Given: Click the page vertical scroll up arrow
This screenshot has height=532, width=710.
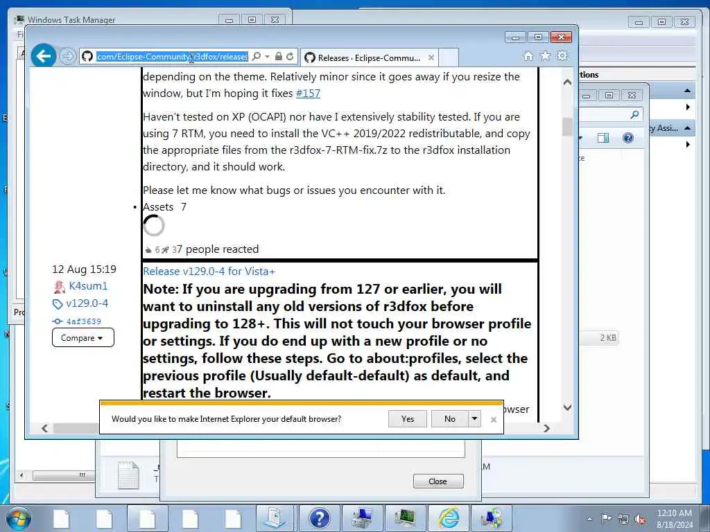Looking at the screenshot, I should (567, 82).
